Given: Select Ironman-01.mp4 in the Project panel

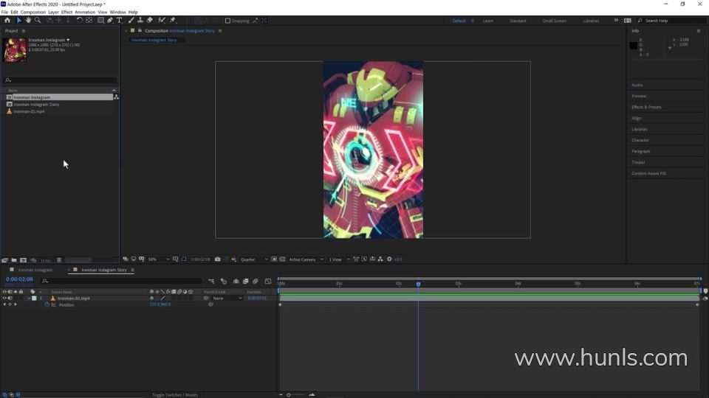Looking at the screenshot, I should click(x=29, y=111).
